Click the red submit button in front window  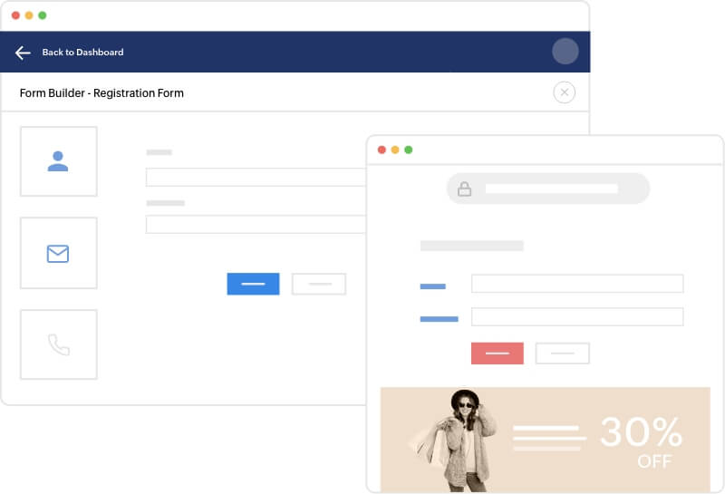click(497, 354)
